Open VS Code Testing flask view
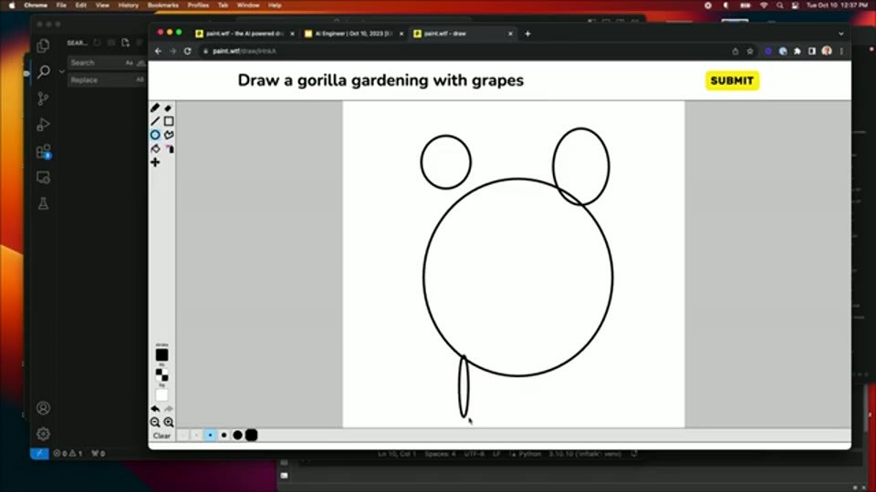876x492 pixels. [x=43, y=203]
